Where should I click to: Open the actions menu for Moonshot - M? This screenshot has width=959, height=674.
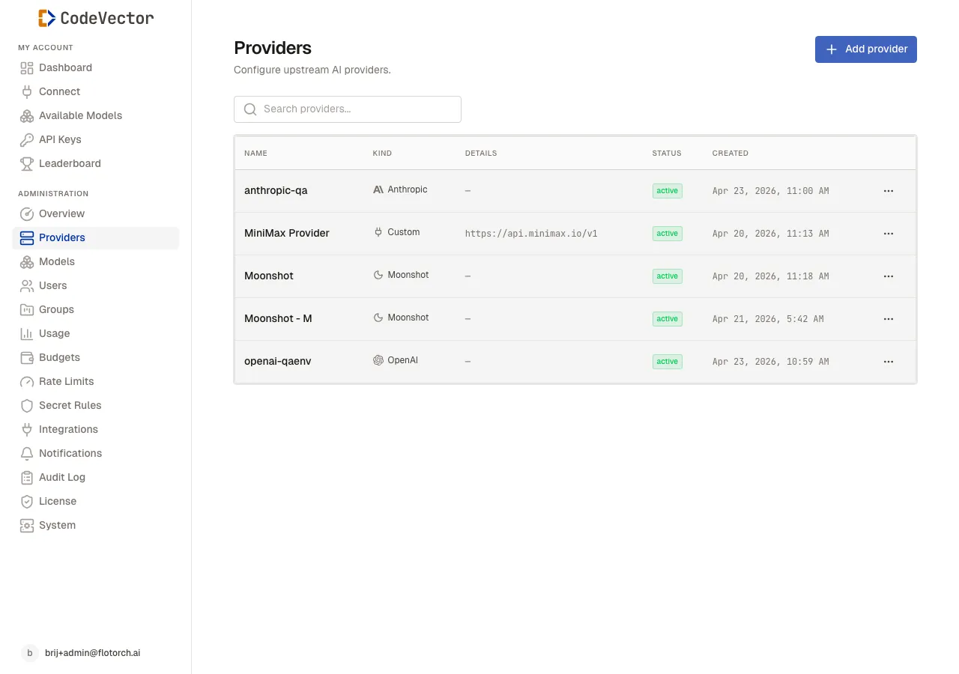(889, 319)
